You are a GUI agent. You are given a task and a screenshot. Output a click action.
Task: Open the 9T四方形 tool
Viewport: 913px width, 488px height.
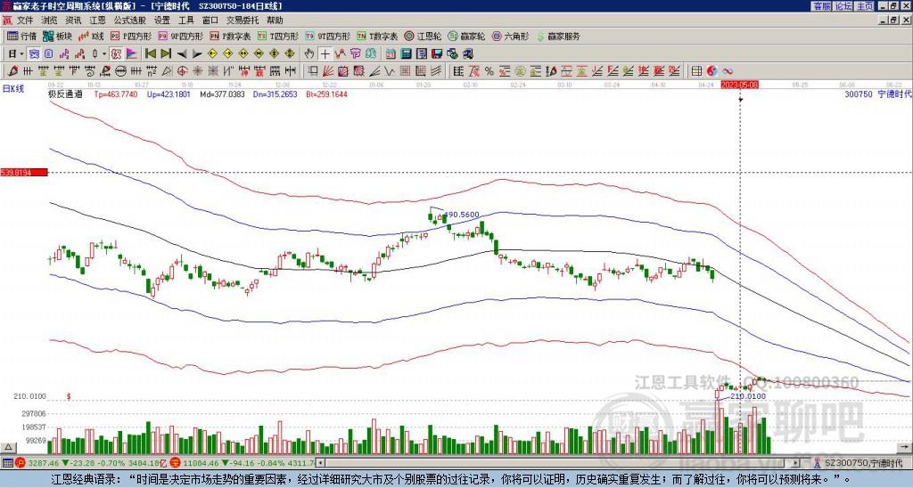coord(327,36)
